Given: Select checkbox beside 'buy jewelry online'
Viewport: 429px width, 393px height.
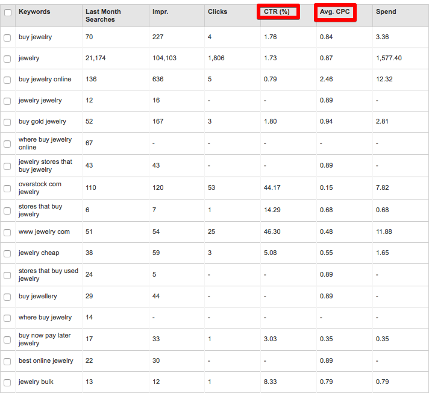Looking at the screenshot, I should (7, 80).
